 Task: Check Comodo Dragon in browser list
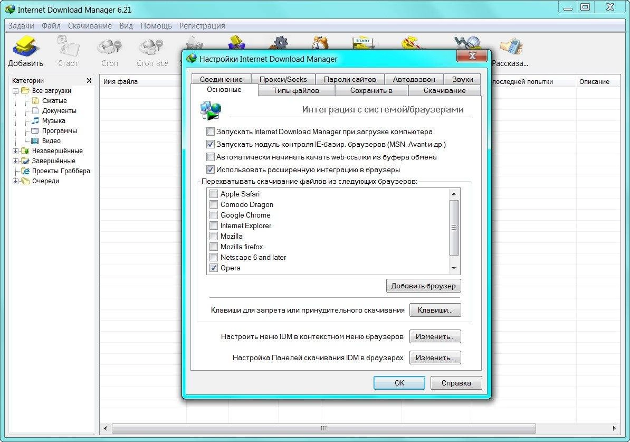pos(214,204)
